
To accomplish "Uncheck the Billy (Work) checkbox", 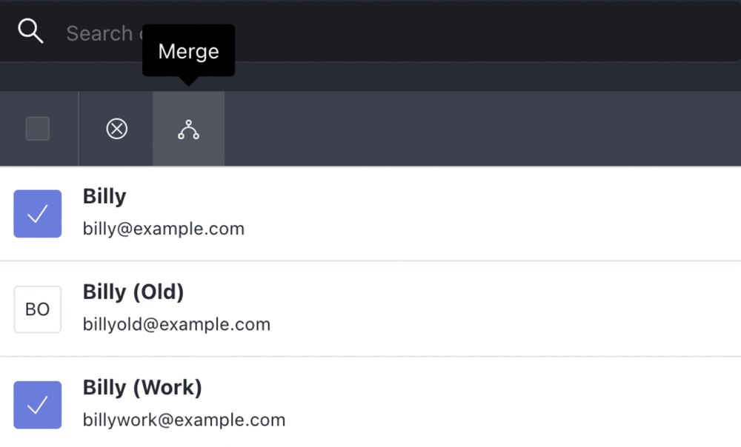I will (x=37, y=405).
